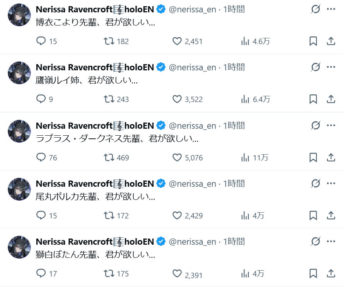The width and height of the screenshot is (343, 288).
Task: Repost the 鷹嶺ルイ姉 tweet
Action: pos(110,99)
